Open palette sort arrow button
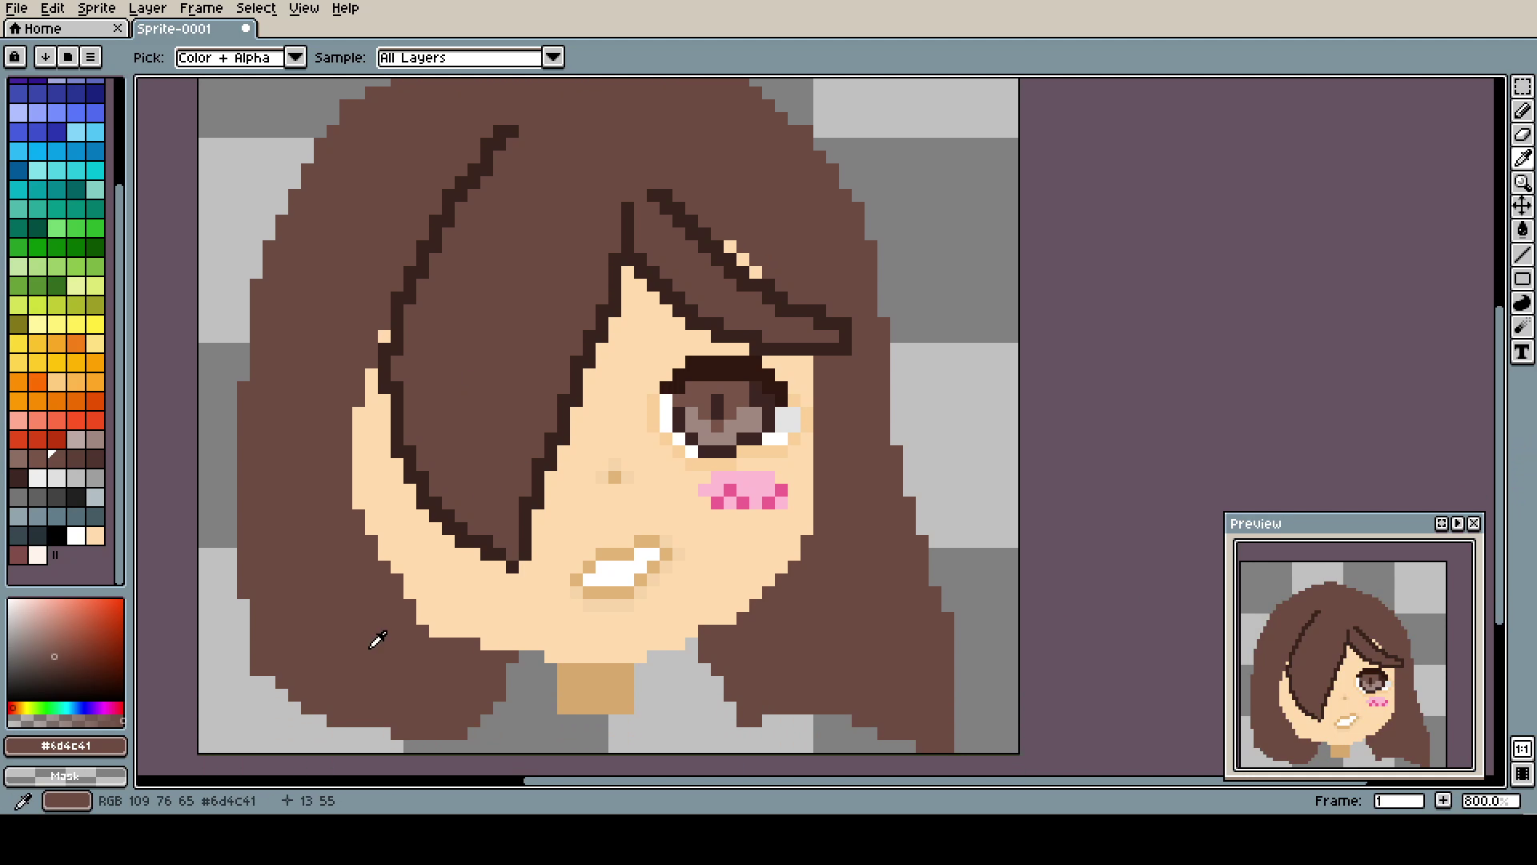The height and width of the screenshot is (865, 1537). pos(45,57)
